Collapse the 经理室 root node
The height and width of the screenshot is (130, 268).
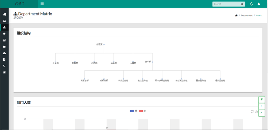104,45
